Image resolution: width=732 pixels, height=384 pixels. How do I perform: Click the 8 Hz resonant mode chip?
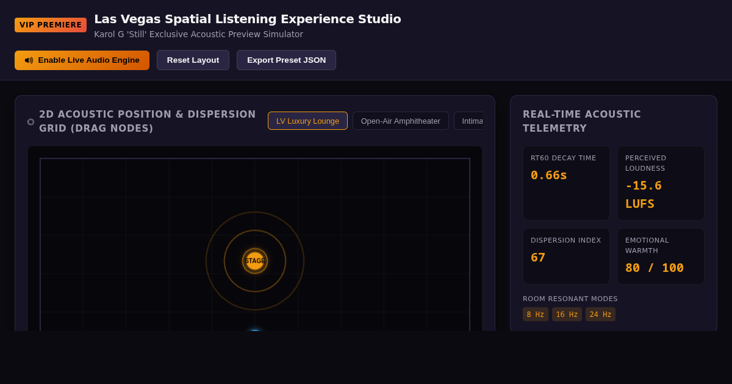click(x=536, y=315)
